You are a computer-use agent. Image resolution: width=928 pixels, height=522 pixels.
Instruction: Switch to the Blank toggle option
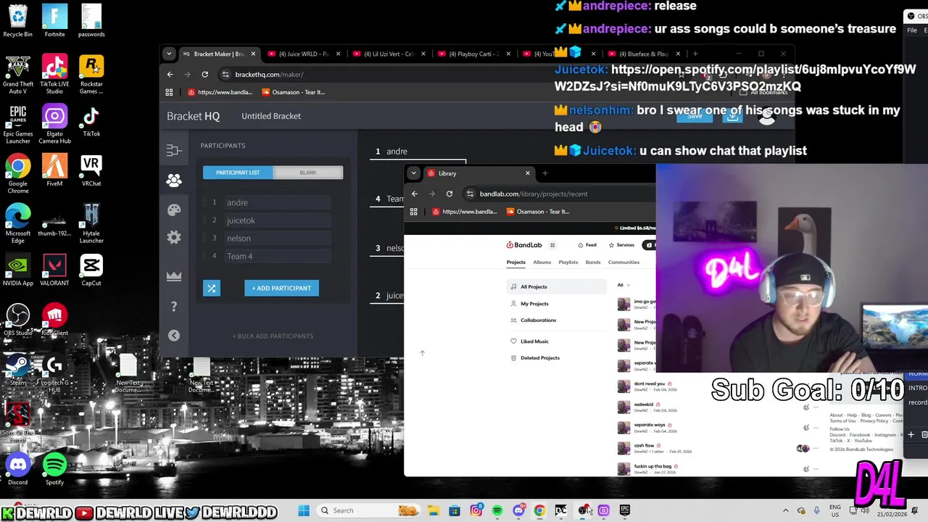click(307, 173)
